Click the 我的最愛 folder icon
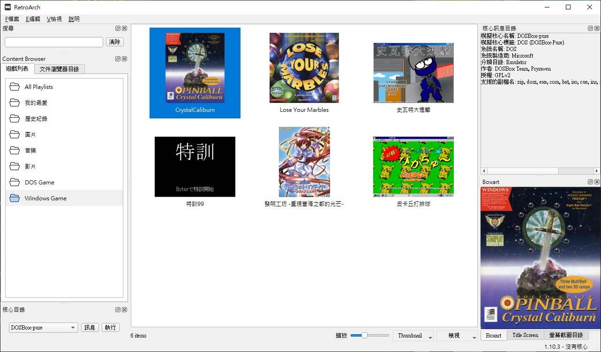601x352 pixels. coord(15,103)
